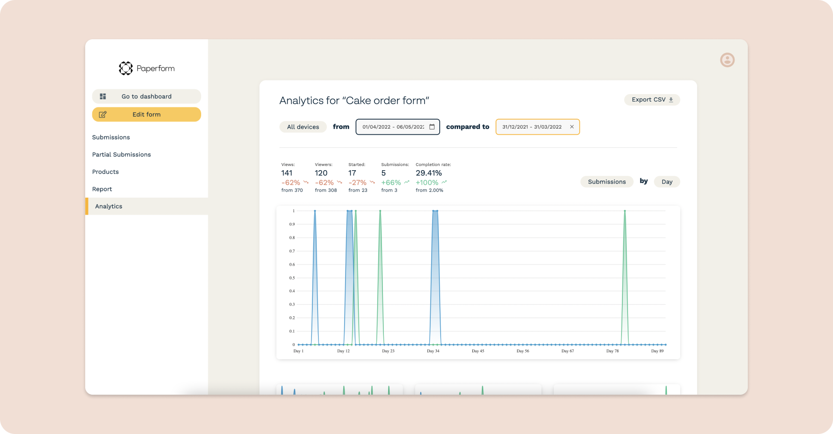The width and height of the screenshot is (833, 434).
Task: Clear the compared-to date range
Action: (572, 127)
